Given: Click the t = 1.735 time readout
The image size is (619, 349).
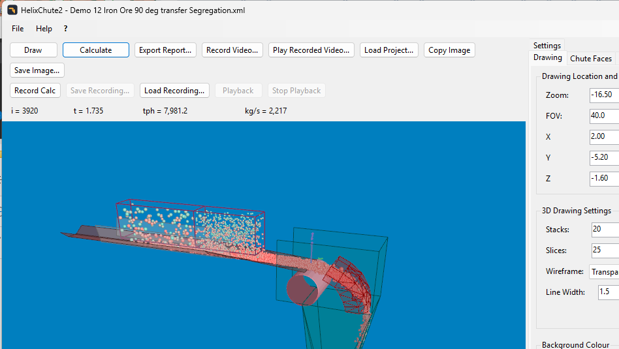Looking at the screenshot, I should pyautogui.click(x=88, y=111).
